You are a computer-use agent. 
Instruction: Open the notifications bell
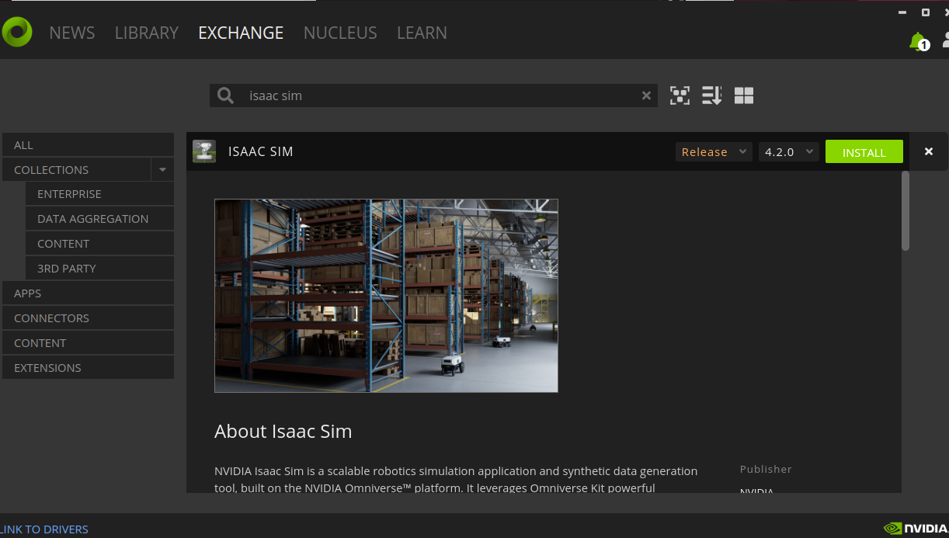pos(919,41)
